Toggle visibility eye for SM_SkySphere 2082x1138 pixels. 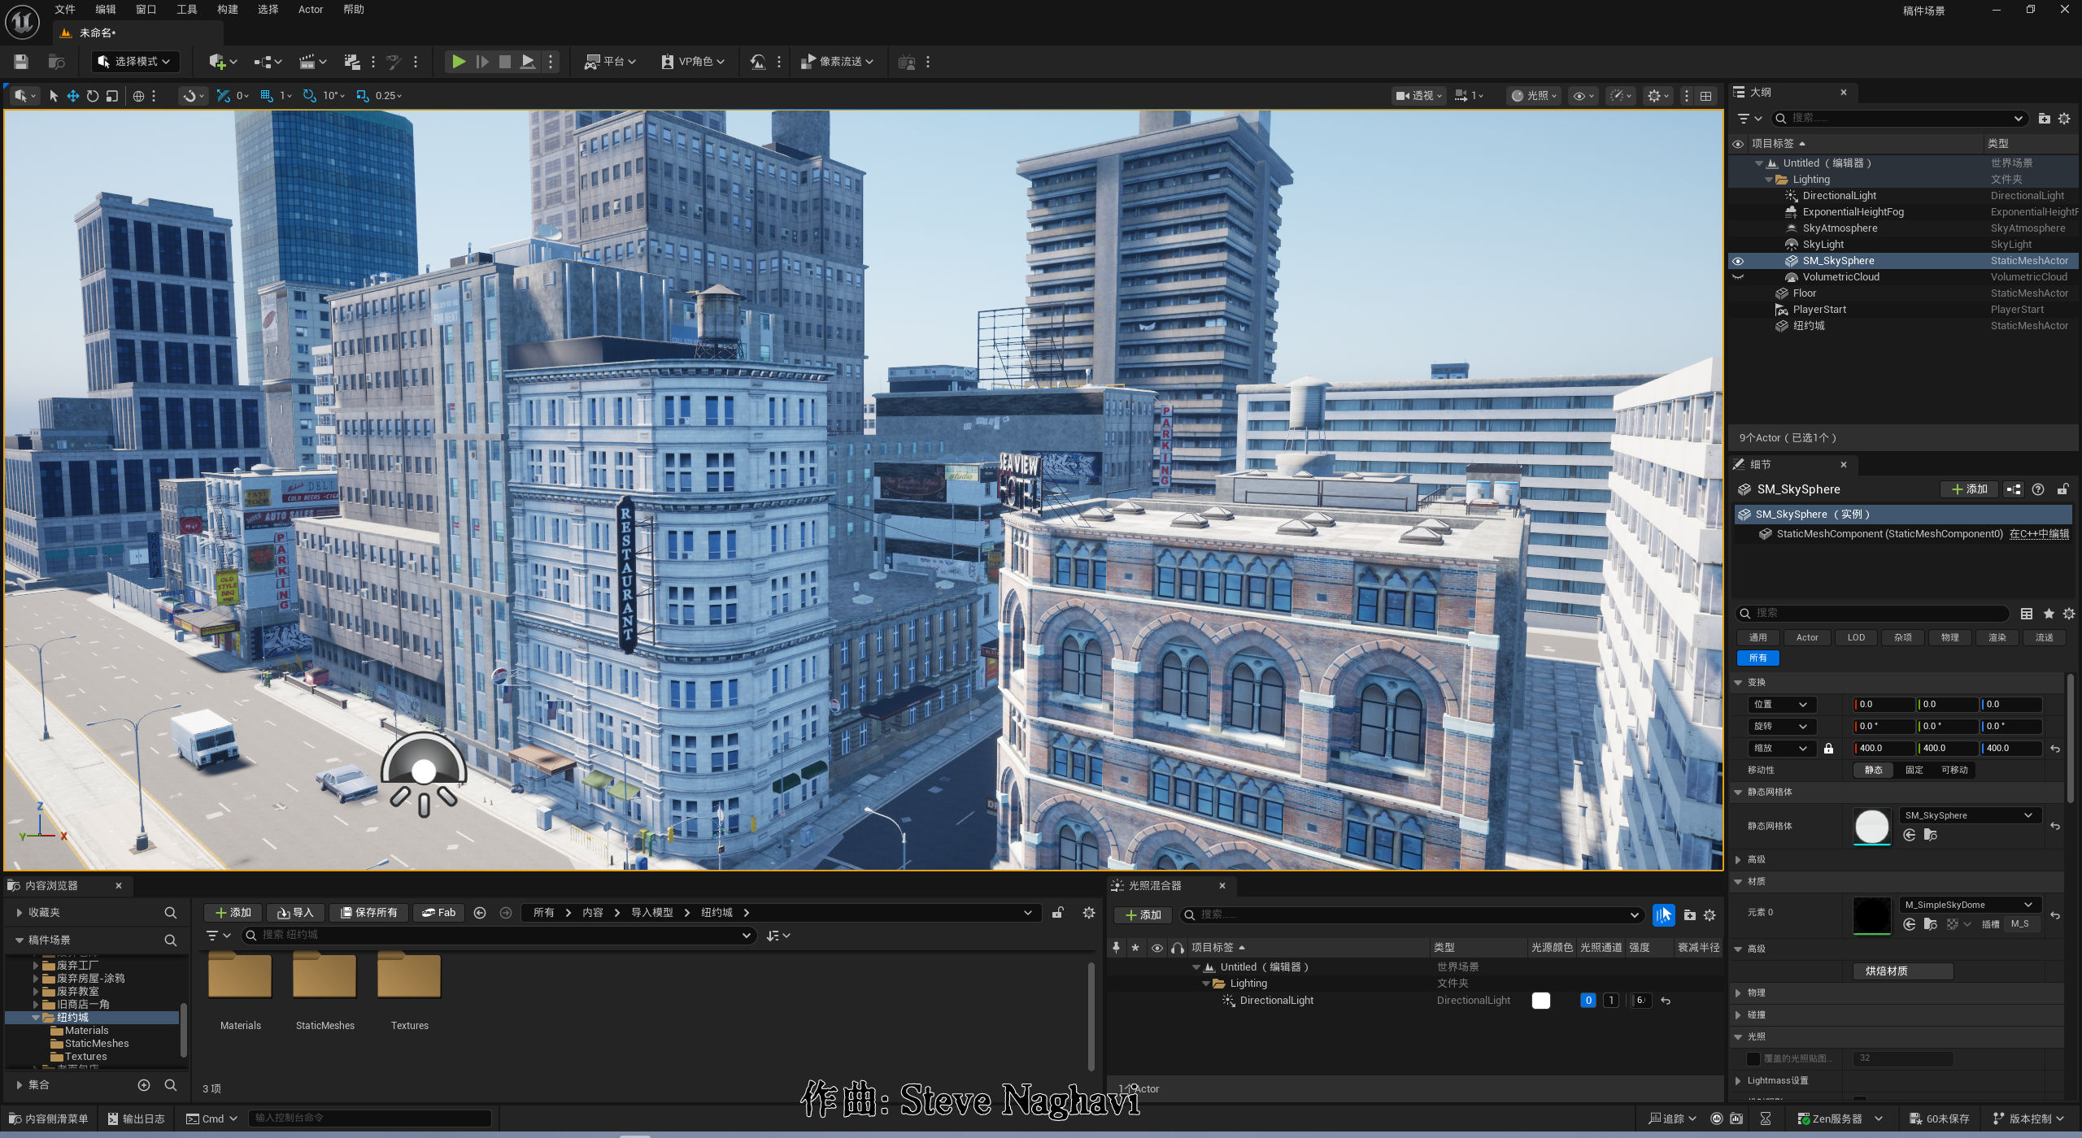point(1738,261)
